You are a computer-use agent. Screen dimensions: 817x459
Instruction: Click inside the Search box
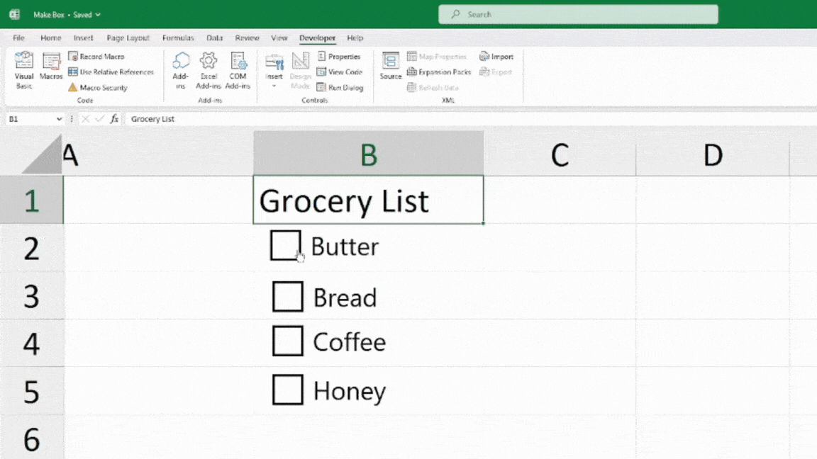click(577, 13)
